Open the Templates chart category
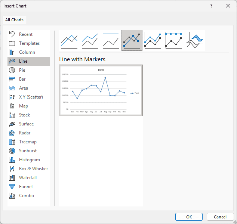The image size is (237, 224). coord(29,43)
